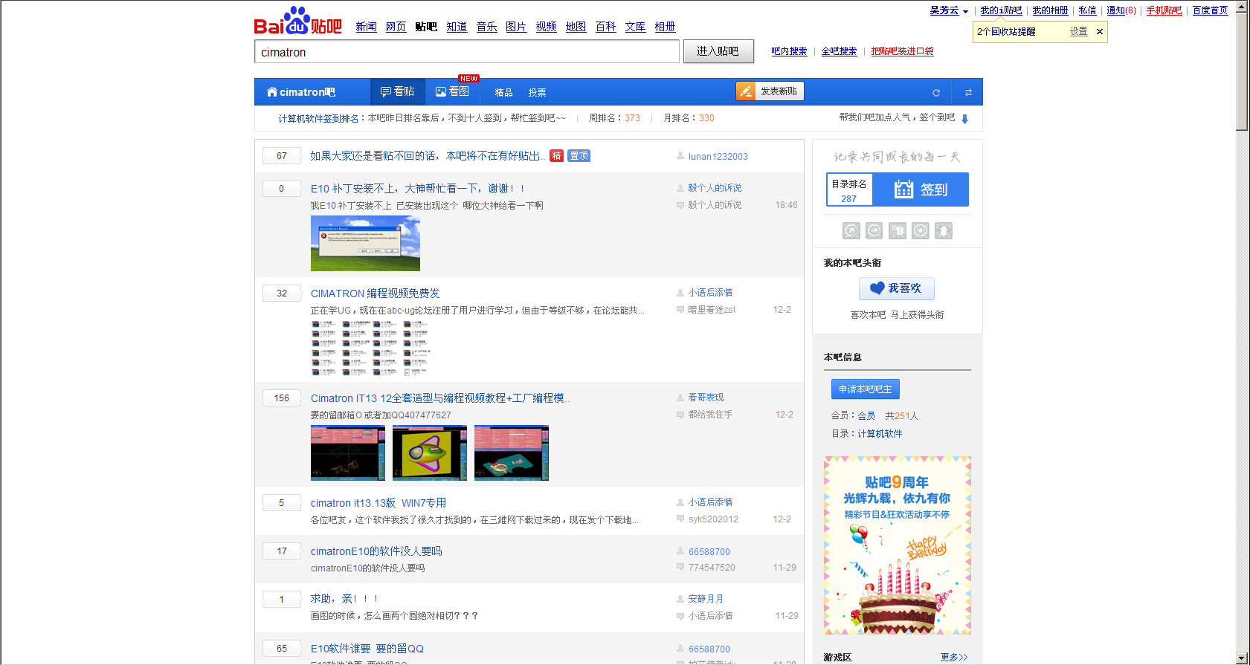
Task: Click 计算机软件 directory link in 本吧信息
Action: (880, 434)
